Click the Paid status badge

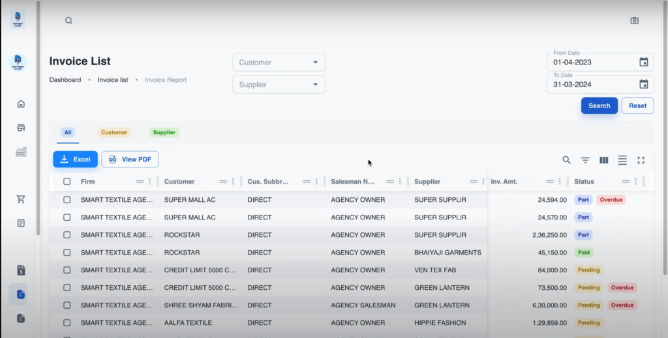point(583,253)
